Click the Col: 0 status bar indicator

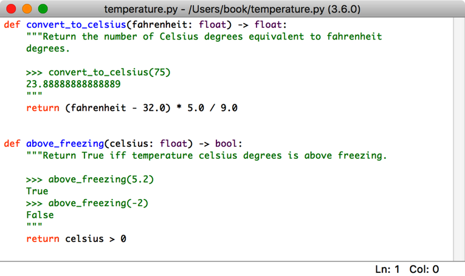[424, 269]
